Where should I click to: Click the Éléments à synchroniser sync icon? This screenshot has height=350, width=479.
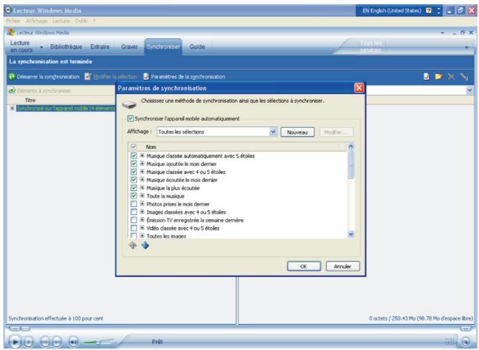tap(11, 91)
